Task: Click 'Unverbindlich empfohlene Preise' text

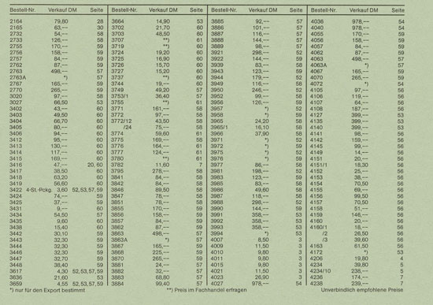Action: 362,290
